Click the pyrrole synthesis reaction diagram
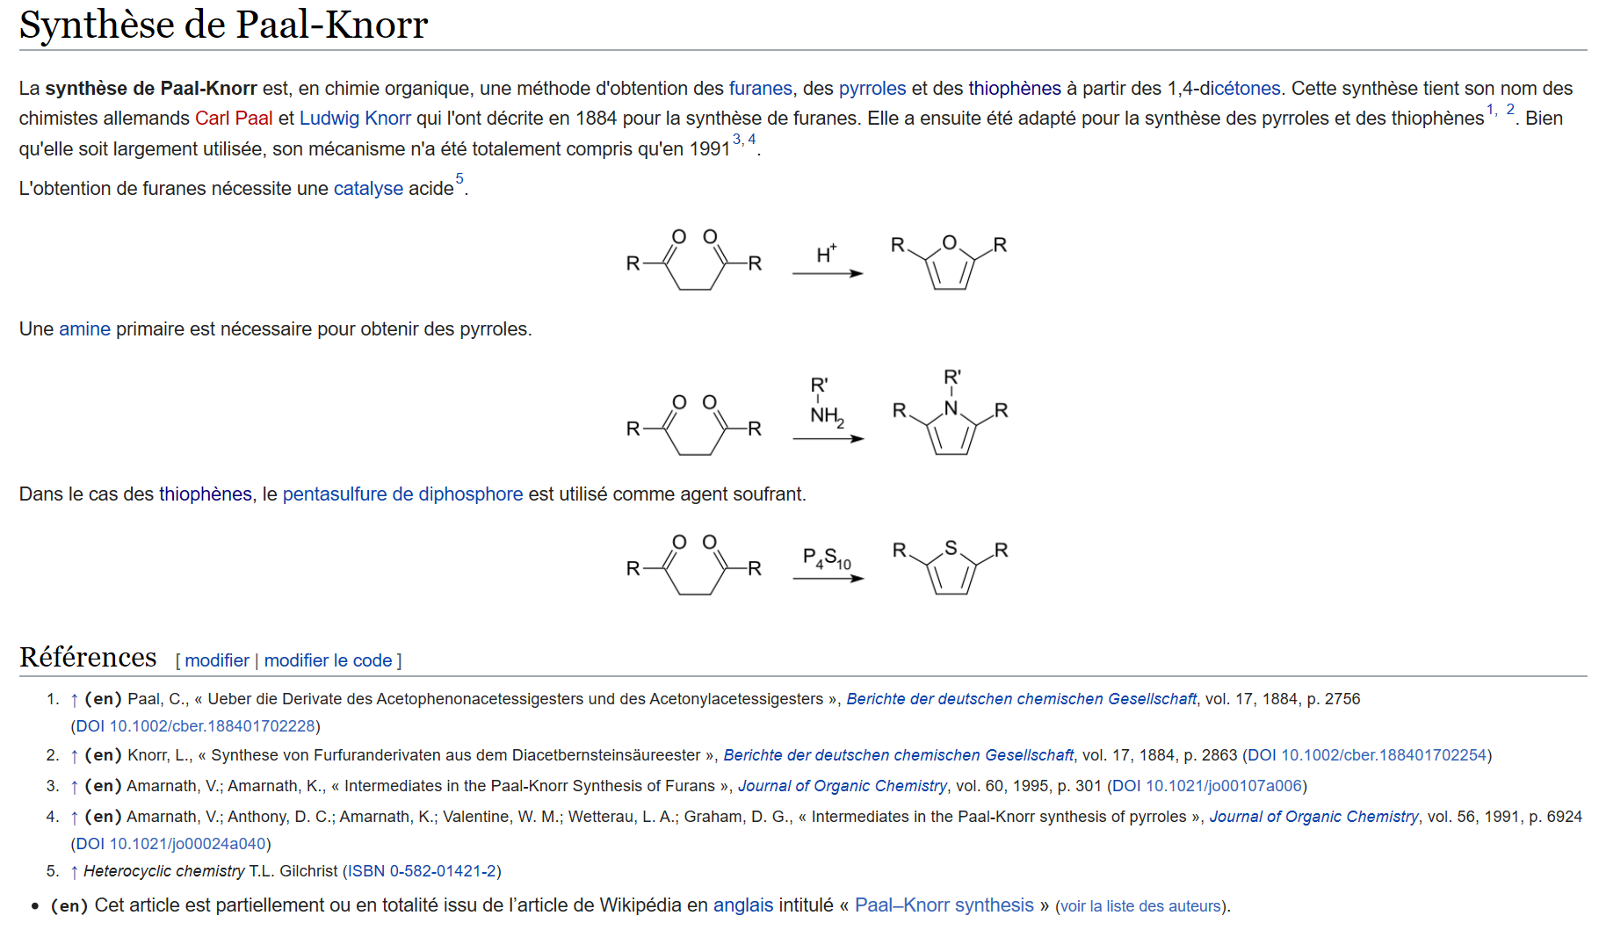 [x=816, y=413]
